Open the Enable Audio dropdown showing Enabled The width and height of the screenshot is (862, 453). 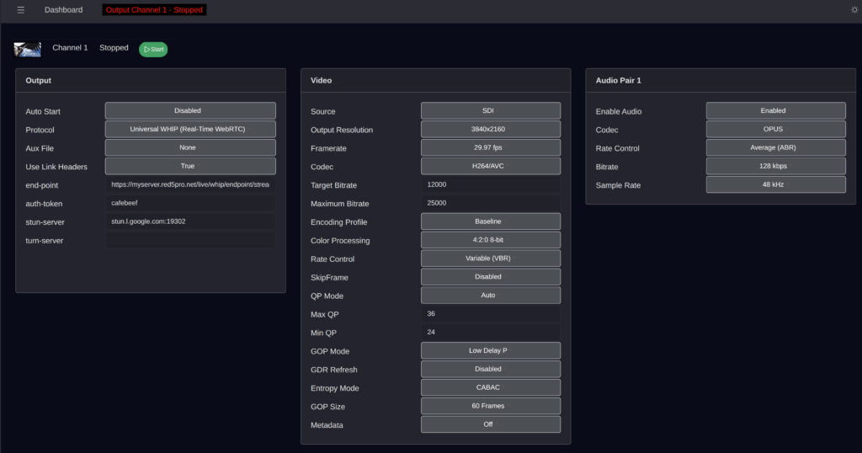(x=775, y=110)
